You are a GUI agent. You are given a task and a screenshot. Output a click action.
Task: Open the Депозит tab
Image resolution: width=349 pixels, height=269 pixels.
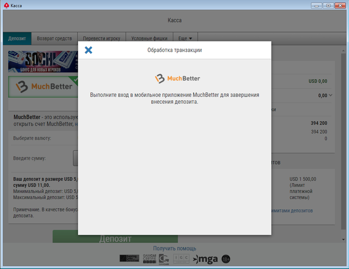[17, 38]
